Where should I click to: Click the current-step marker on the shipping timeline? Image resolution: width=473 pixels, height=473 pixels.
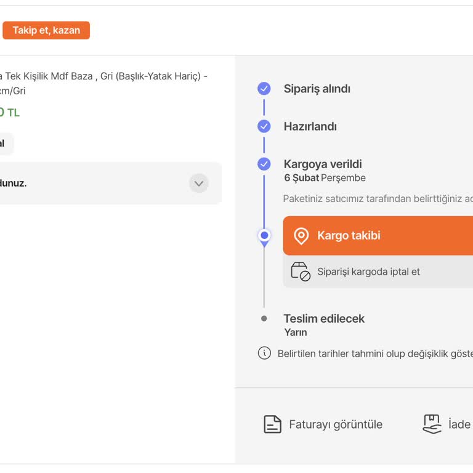265,236
